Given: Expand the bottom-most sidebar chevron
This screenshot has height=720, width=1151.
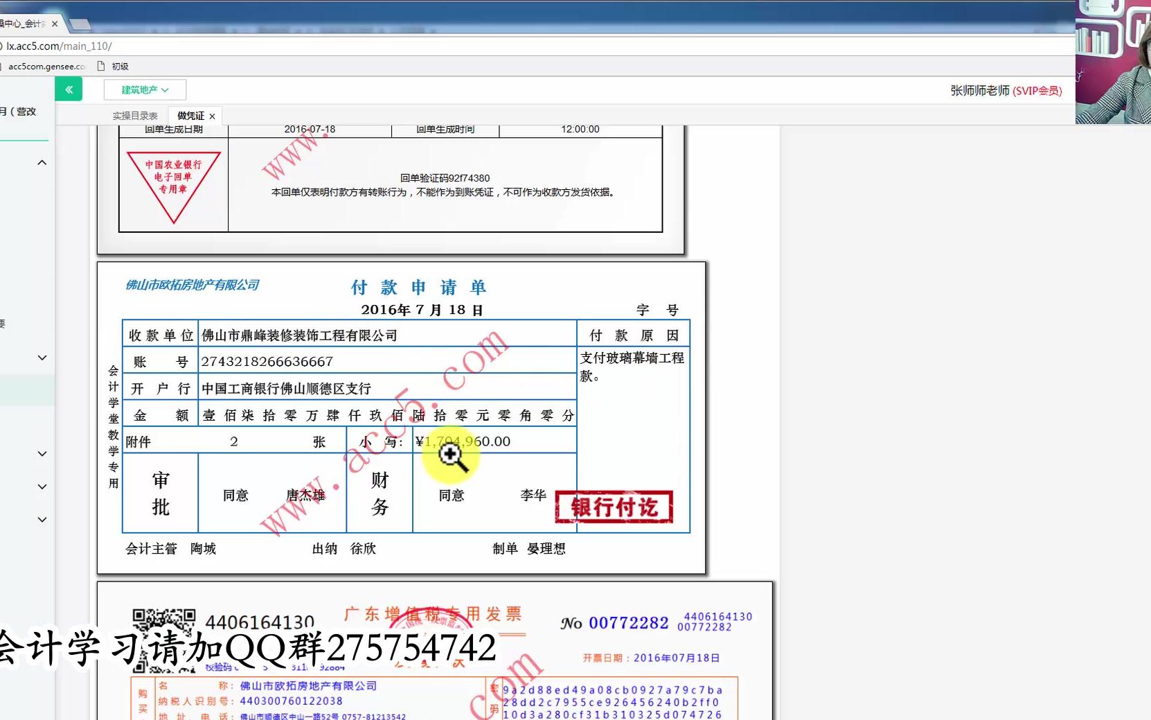Looking at the screenshot, I should (42, 519).
